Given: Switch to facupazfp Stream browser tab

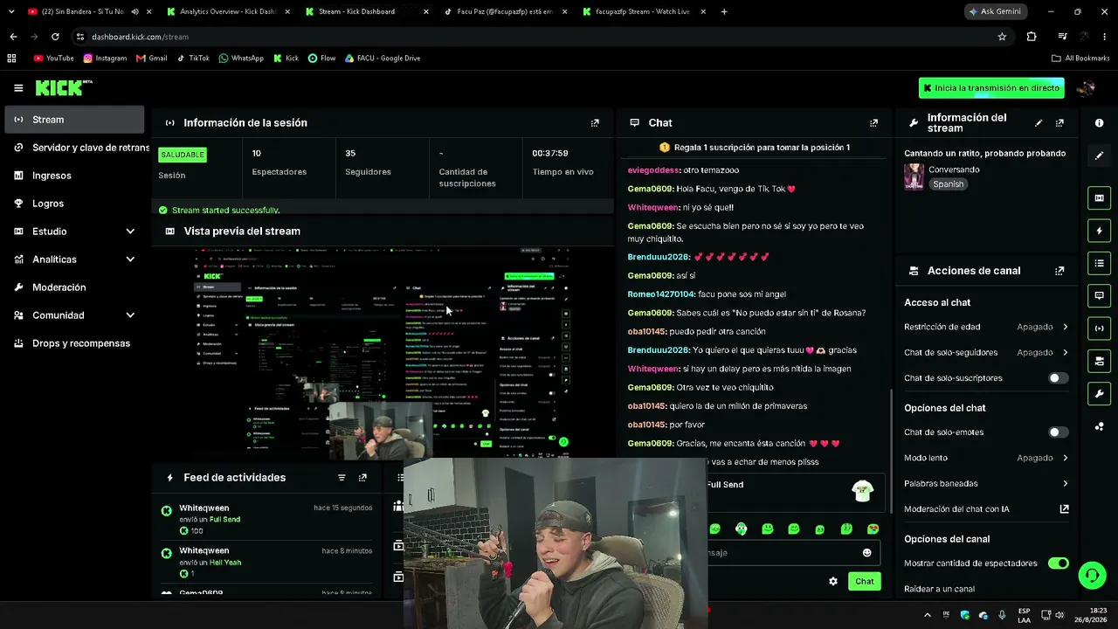Looking at the screenshot, I should coord(642,11).
